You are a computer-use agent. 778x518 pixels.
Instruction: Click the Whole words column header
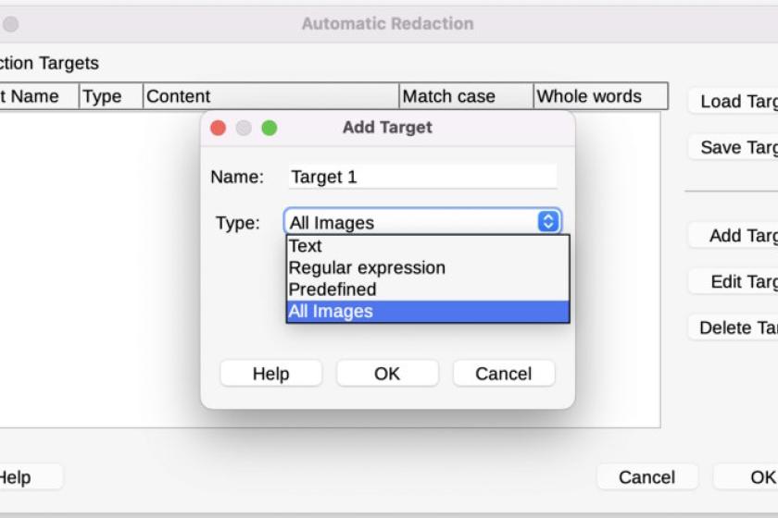tap(601, 96)
